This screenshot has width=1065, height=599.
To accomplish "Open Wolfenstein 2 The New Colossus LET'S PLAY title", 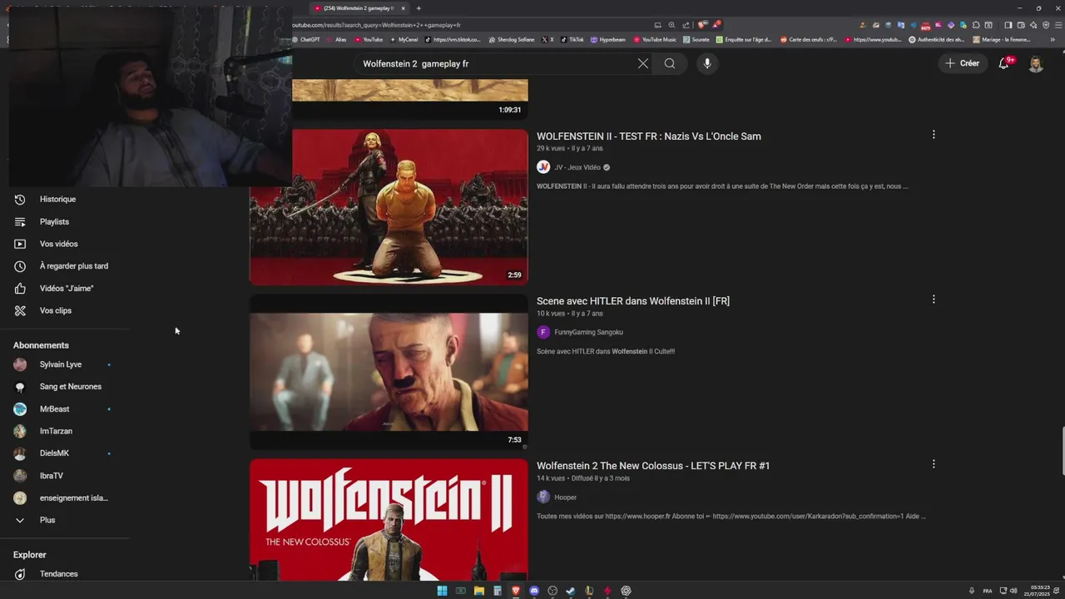I will (x=653, y=466).
